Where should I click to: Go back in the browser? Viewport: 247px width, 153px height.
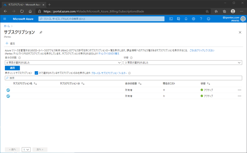(x=6, y=11)
